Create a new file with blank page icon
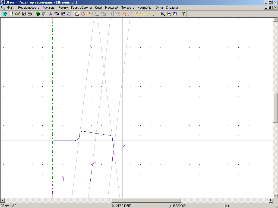The image size is (278, 208). (x=11, y=14)
